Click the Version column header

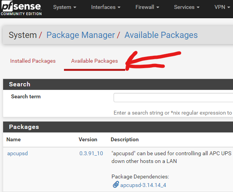pyautogui.click(x=88, y=139)
